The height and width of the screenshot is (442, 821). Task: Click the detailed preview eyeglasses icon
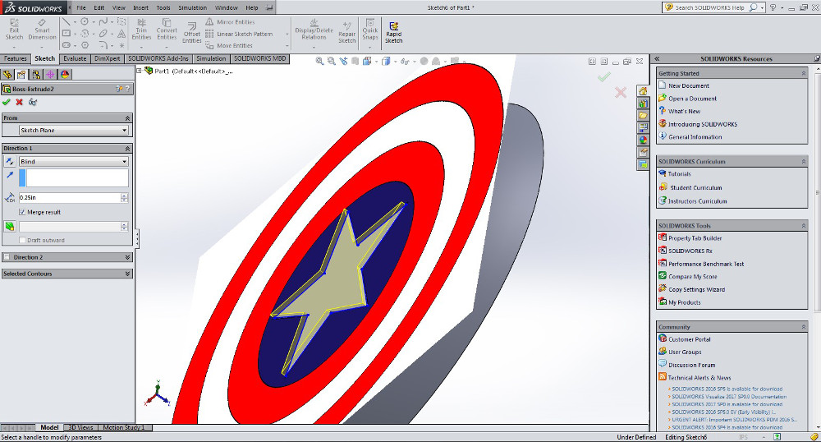pos(33,102)
